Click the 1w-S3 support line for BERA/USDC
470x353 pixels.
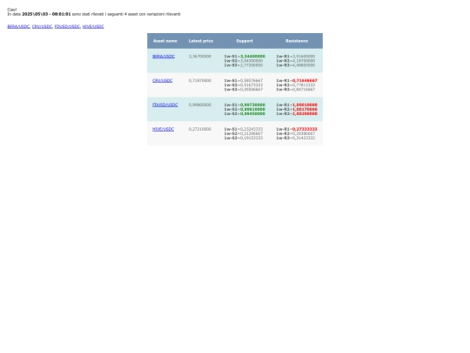(x=244, y=65)
